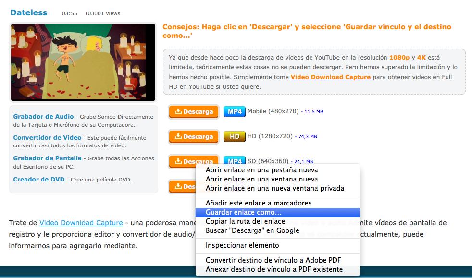Choose 'Inspeccionar elemento' from the context menu
The image size is (472, 278).
(x=242, y=245)
